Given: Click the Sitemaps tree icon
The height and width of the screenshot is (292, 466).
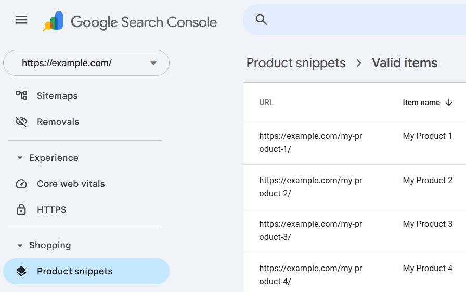Looking at the screenshot, I should [21, 95].
